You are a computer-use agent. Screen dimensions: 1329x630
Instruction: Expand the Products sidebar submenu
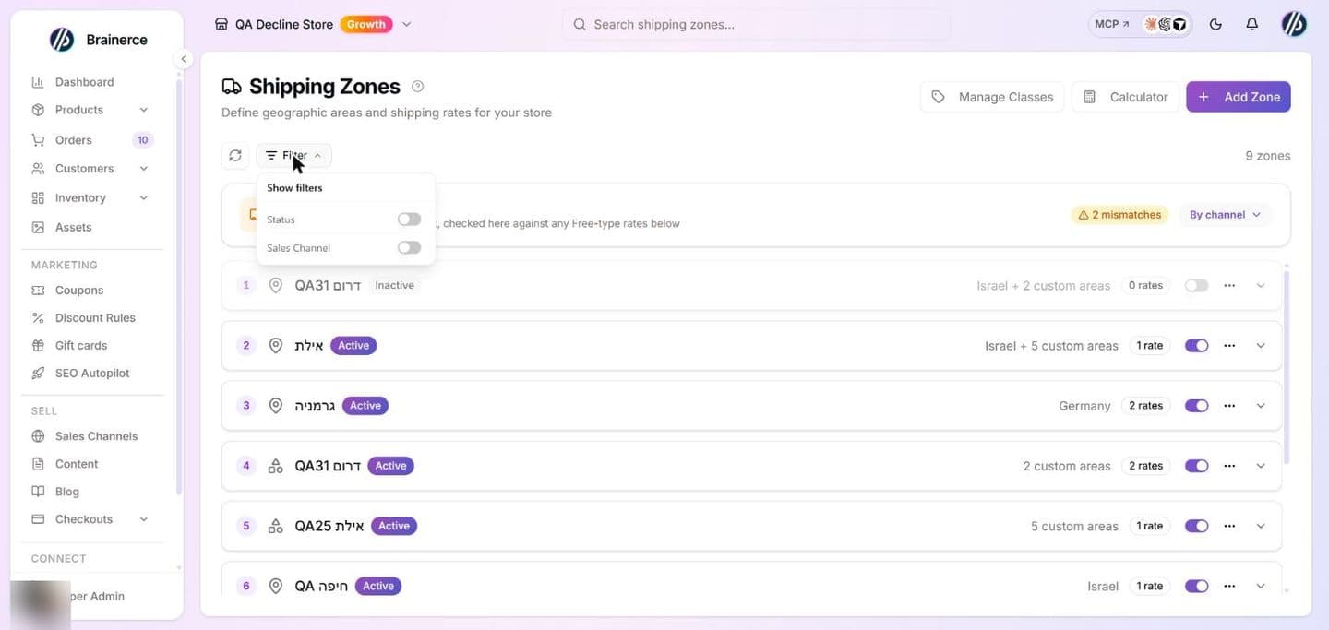click(x=143, y=110)
